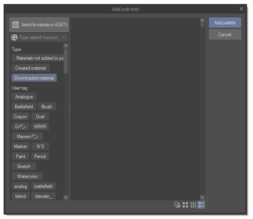253x219 pixels.
Task: Switch to small thumbnail grid view
Action: [x=193, y=205]
